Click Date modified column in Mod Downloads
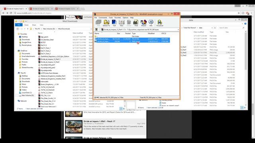Image resolution: width=255 pixels, height=143 pixels. pos(78,33)
